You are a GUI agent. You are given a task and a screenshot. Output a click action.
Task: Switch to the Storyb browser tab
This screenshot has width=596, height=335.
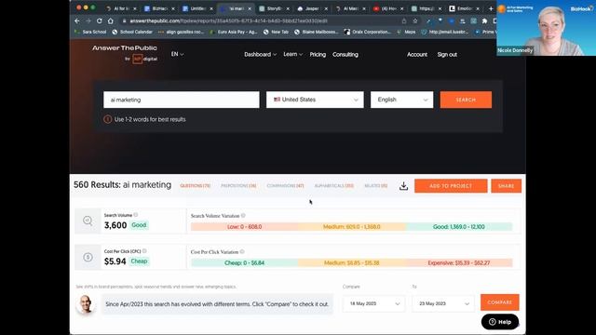273,8
